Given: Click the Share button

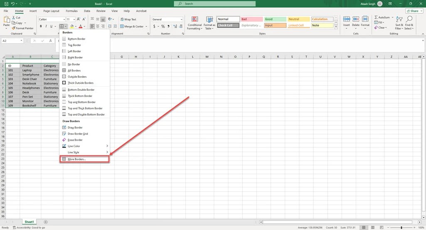Looking at the screenshot, I should (414, 11).
